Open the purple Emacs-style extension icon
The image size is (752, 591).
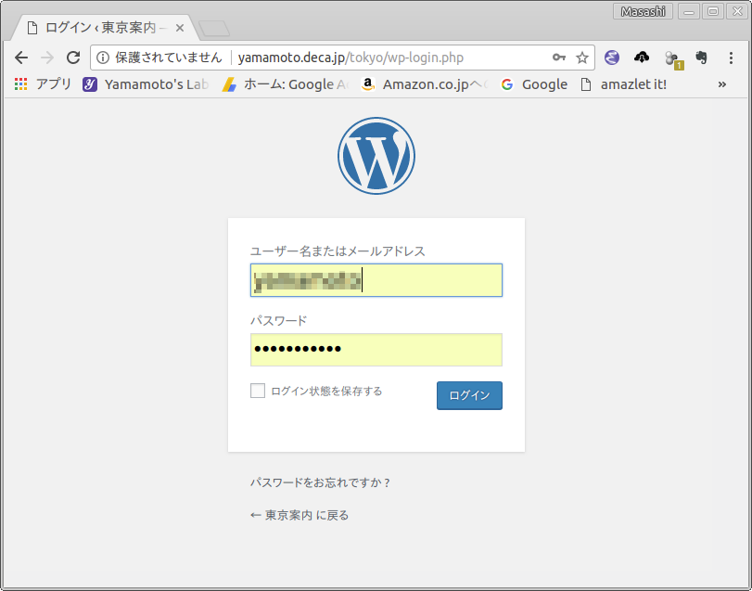pos(611,58)
